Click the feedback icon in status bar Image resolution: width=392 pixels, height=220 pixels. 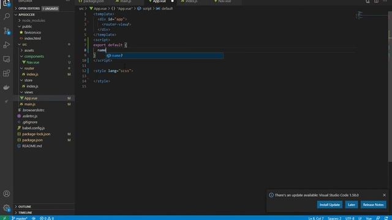coord(378,218)
